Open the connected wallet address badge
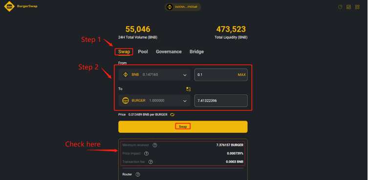This screenshot has width=368, height=180. coord(183,7)
